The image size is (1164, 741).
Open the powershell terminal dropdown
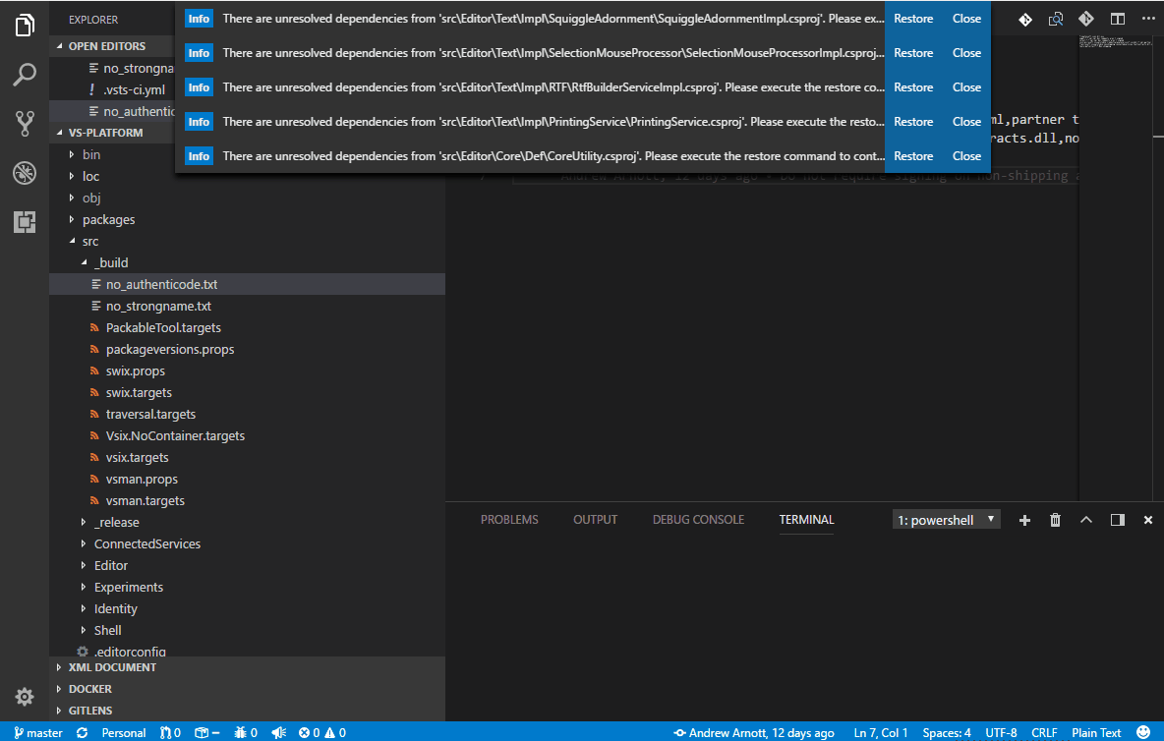[x=946, y=520]
